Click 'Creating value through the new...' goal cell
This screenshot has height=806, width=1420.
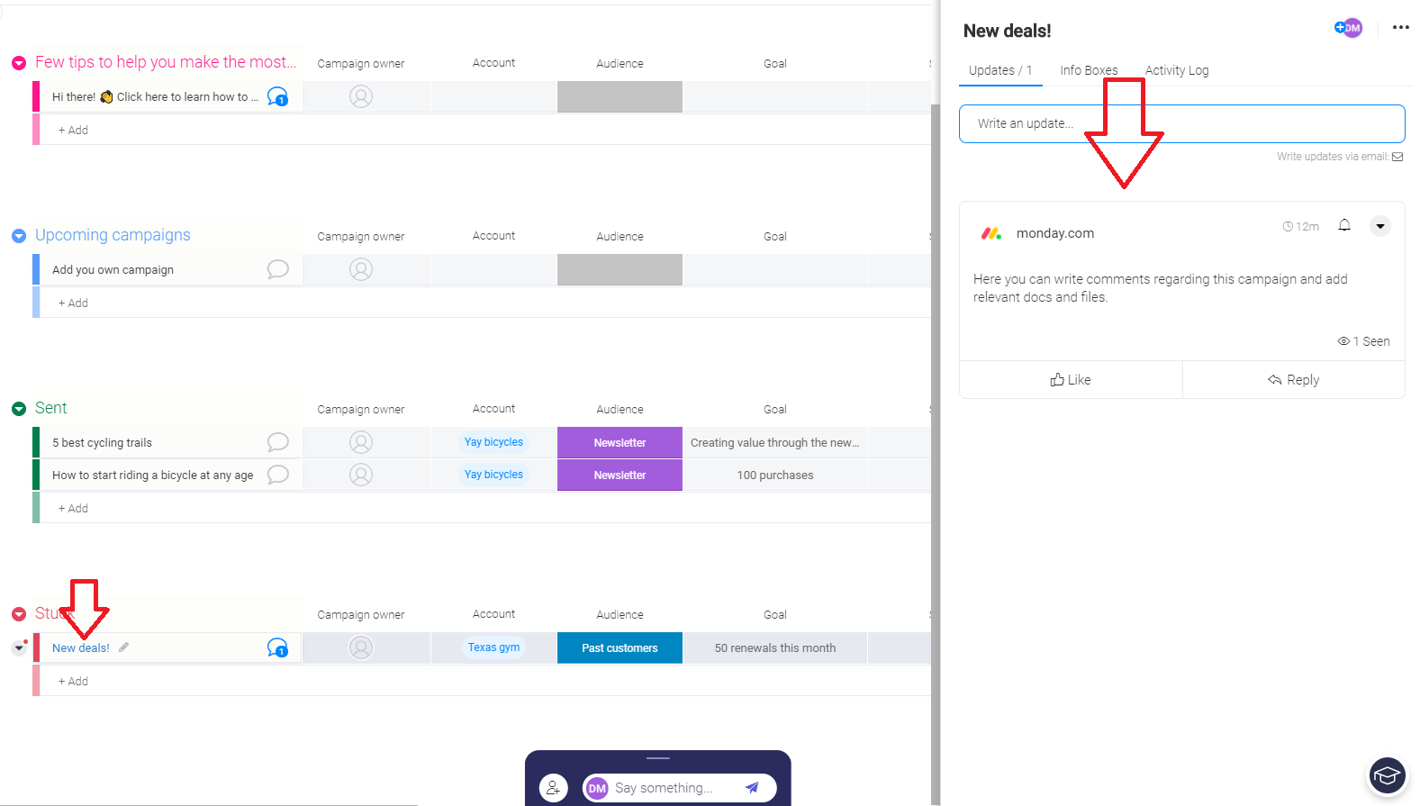pyautogui.click(x=775, y=442)
